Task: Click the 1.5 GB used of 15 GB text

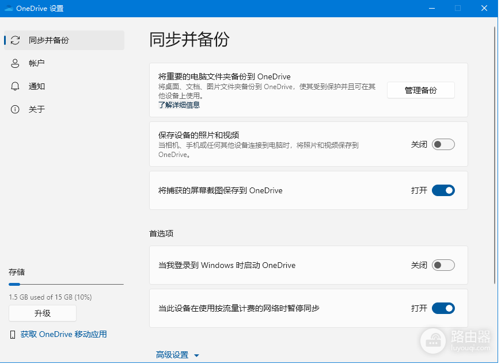Action: click(50, 297)
